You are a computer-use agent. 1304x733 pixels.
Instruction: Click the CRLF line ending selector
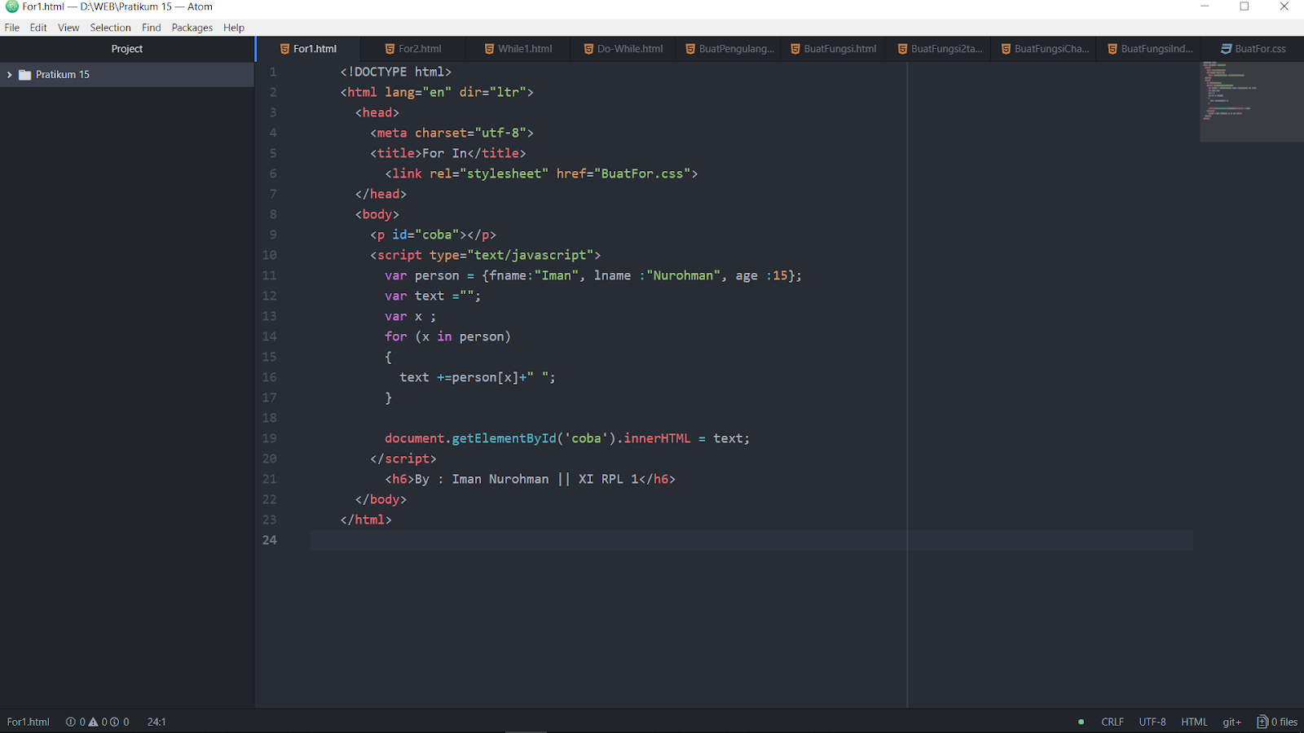(x=1112, y=722)
